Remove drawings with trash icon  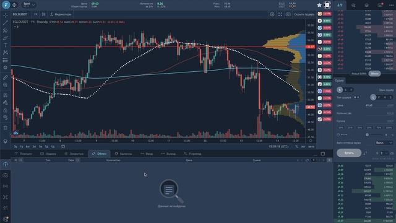pyautogui.click(x=6, y=128)
